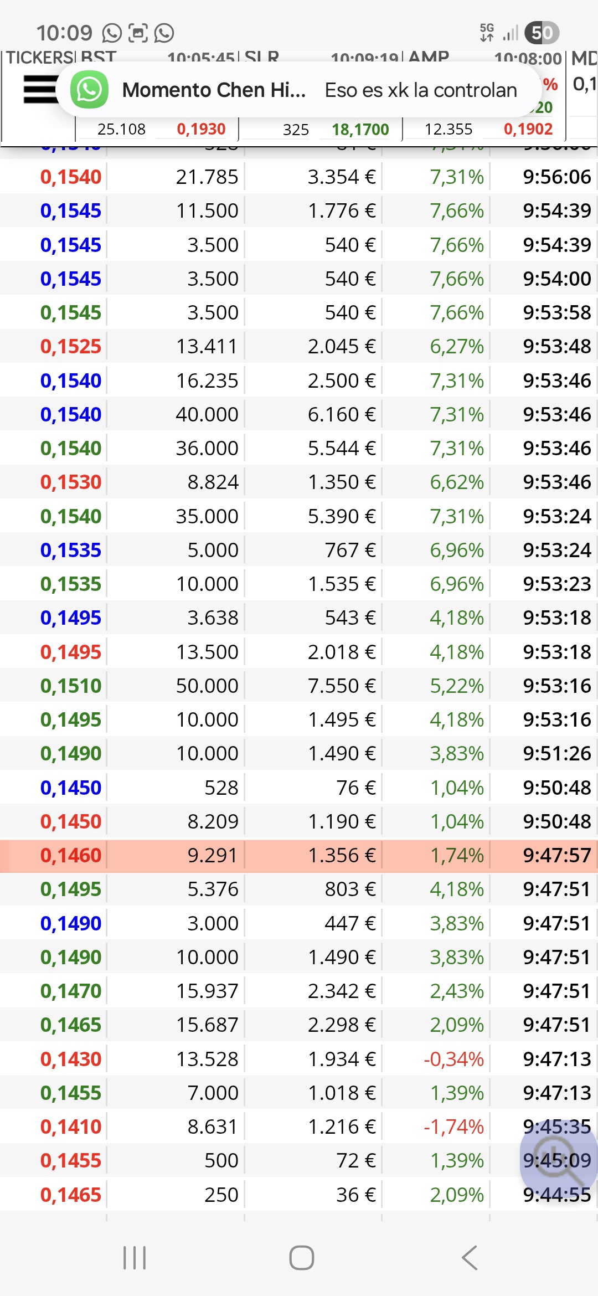This screenshot has width=598, height=1296.
Task: Select the ticker priced 0,1930
Action: pos(201,130)
